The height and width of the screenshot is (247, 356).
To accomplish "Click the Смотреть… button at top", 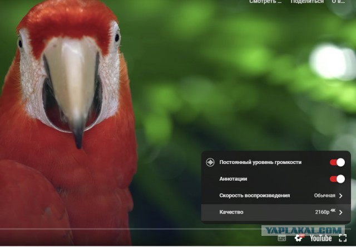I will pyautogui.click(x=265, y=2).
